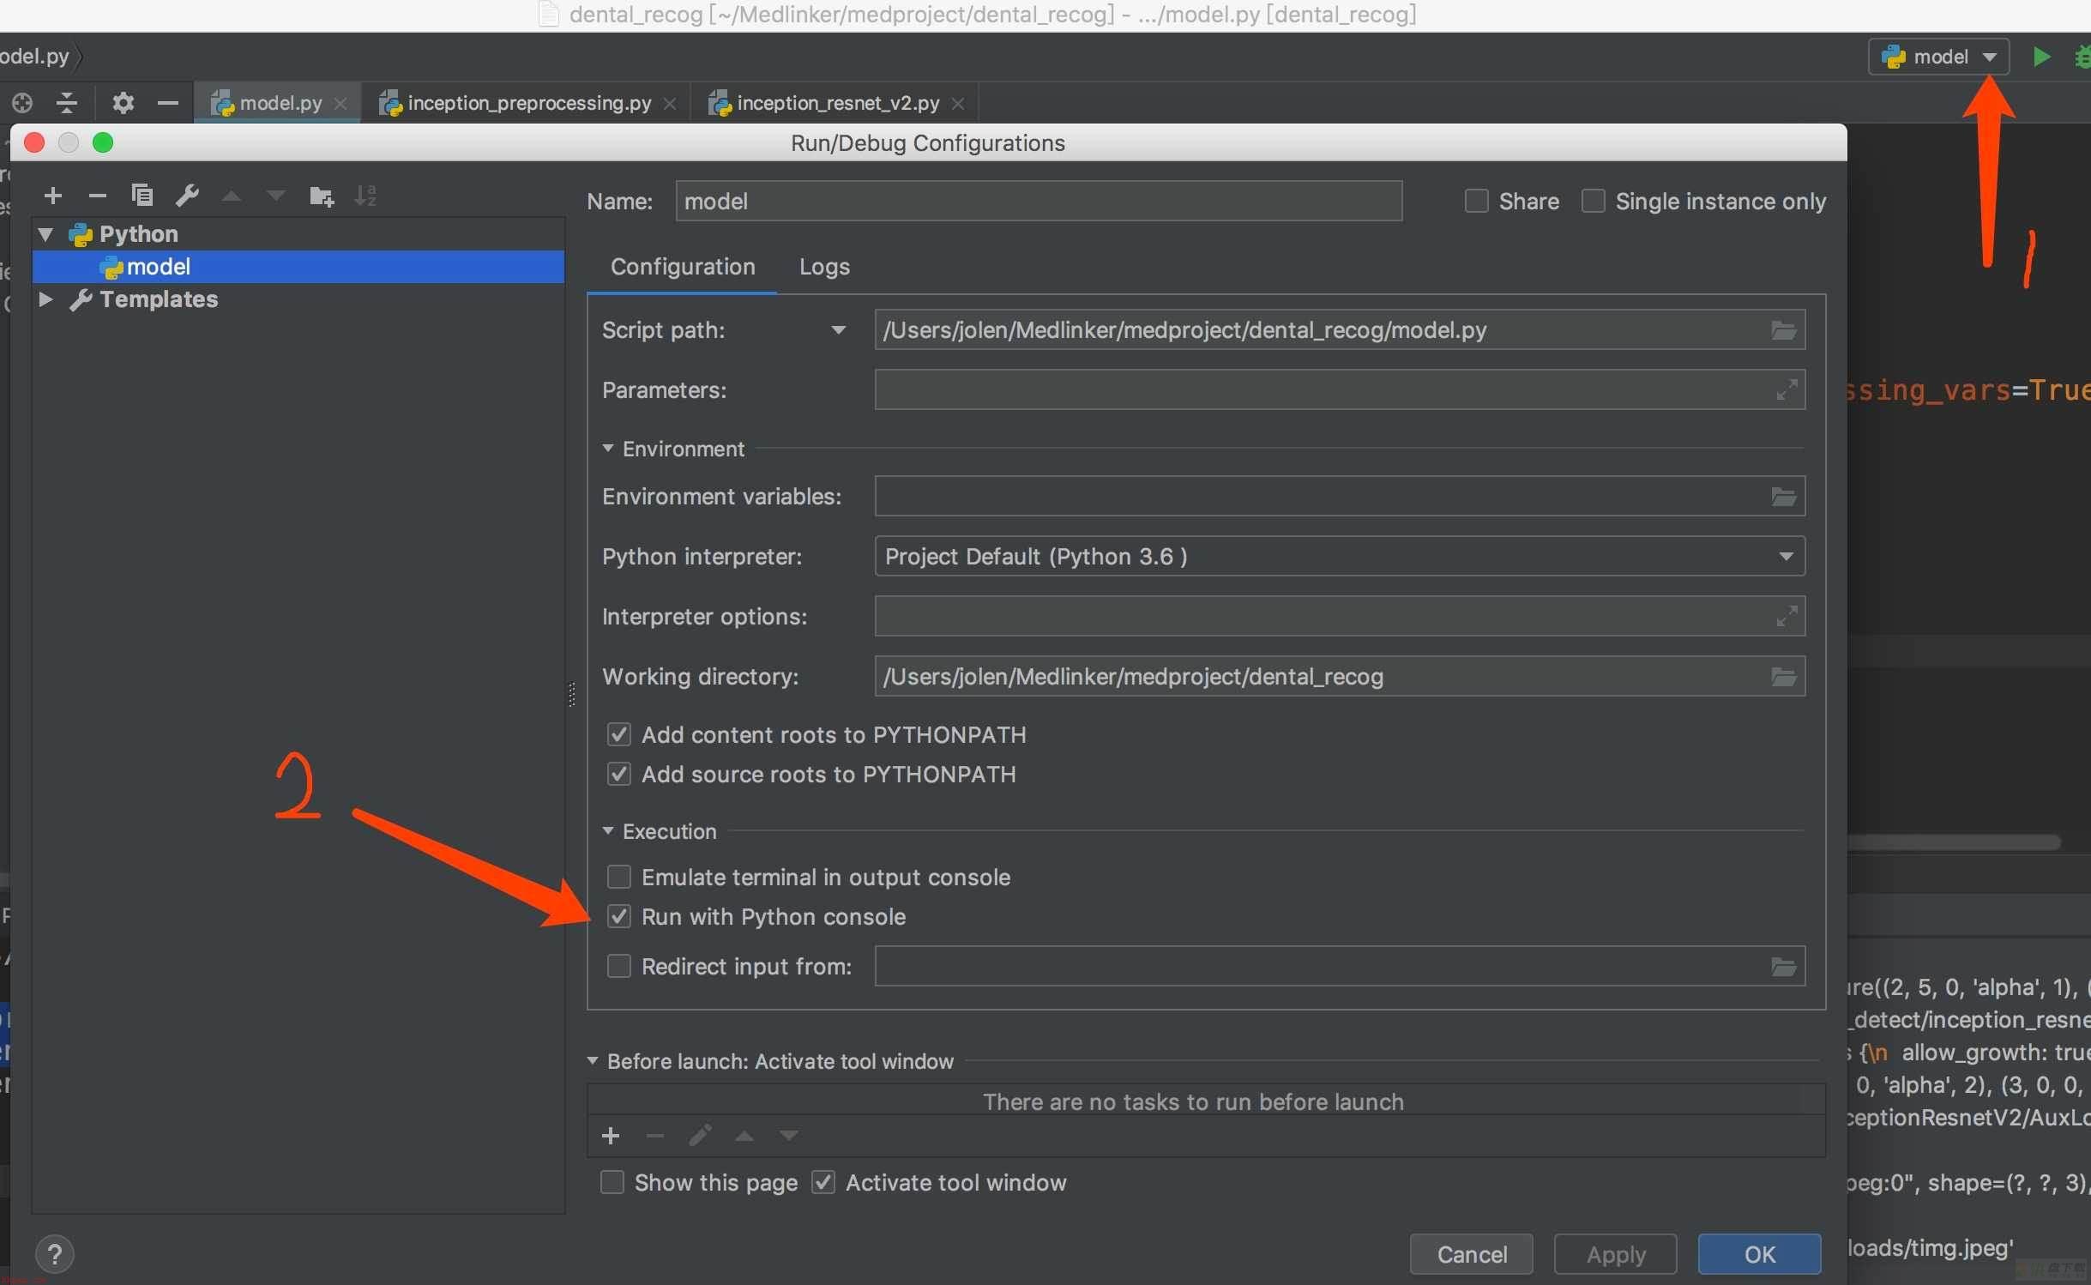
Task: Create new folder for configurations
Action: (322, 196)
